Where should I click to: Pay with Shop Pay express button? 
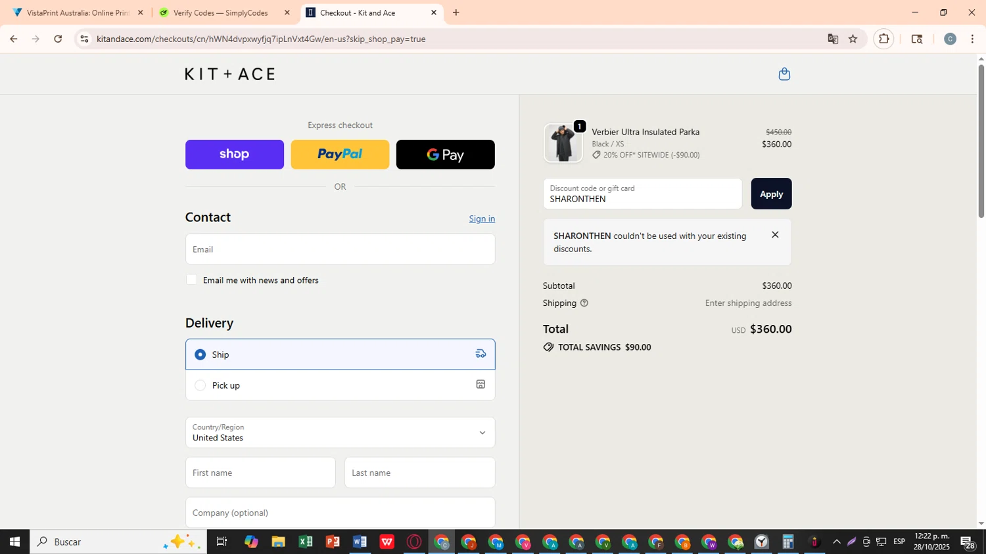point(235,154)
